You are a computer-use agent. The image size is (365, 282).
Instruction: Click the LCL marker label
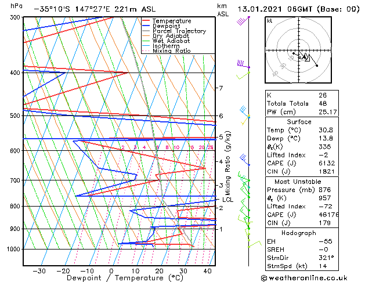pyautogui.click(x=227, y=200)
